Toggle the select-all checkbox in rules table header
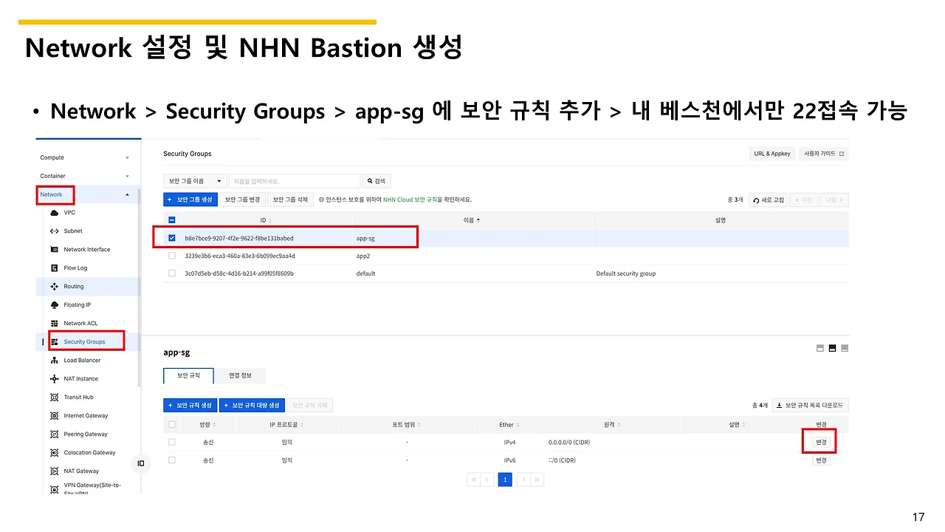This screenshot has height=532, width=945. 172,425
